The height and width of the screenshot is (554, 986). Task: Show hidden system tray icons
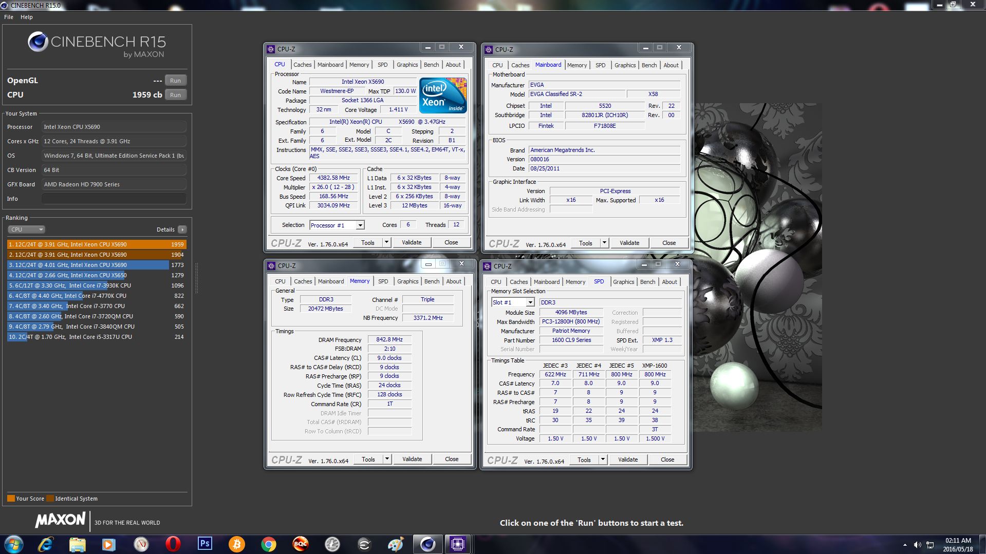click(905, 545)
